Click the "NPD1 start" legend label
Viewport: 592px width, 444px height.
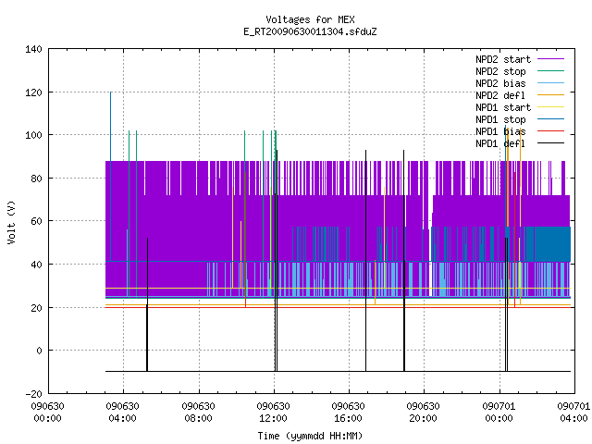point(503,107)
